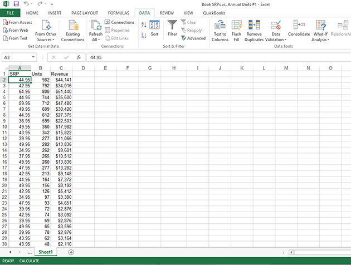The image size is (351, 265).
Task: Click the Consolidate icon
Action: 299,25
